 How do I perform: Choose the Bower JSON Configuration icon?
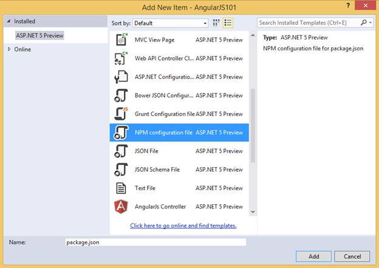click(x=121, y=95)
